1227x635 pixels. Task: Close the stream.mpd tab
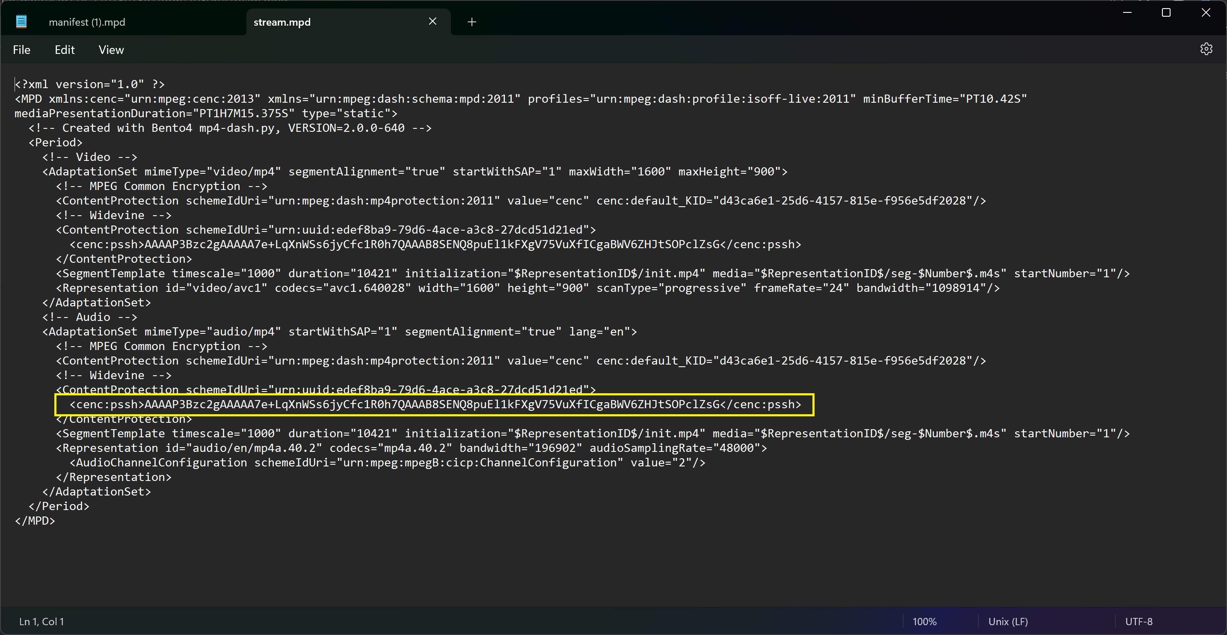(432, 21)
